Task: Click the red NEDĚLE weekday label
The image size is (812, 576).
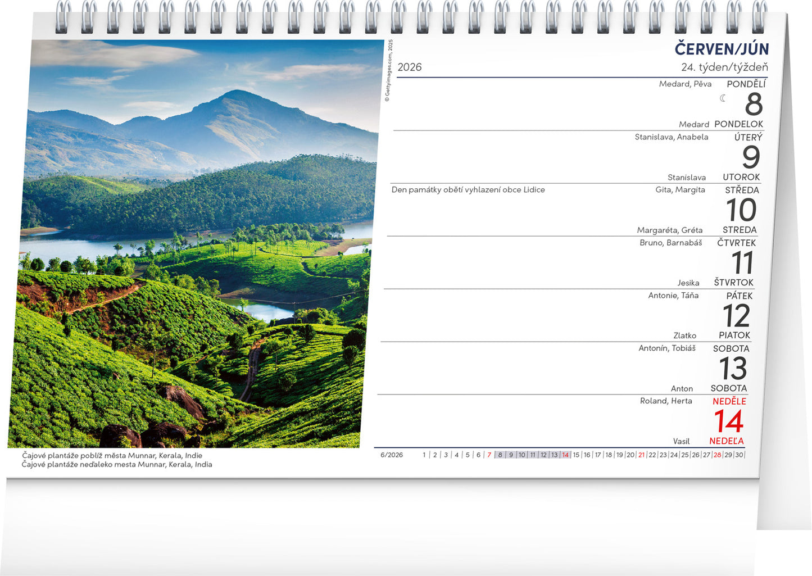Action: [x=729, y=401]
